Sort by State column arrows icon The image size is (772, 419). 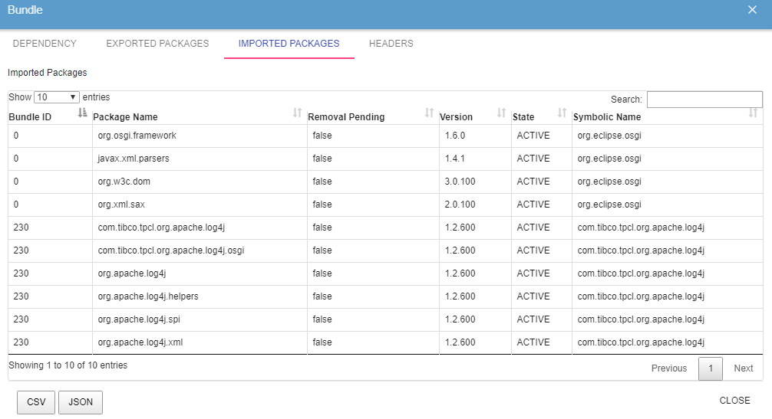(562, 113)
